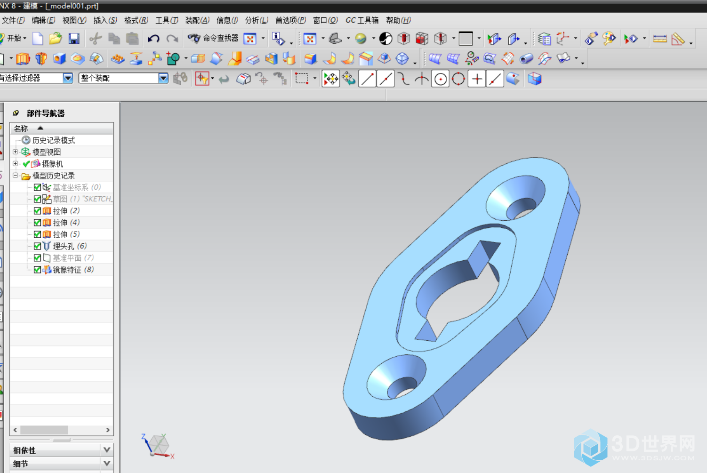This screenshot has height=473, width=707.
Task: Select the Pattern Feature icon with orange dots
Action: click(117, 59)
